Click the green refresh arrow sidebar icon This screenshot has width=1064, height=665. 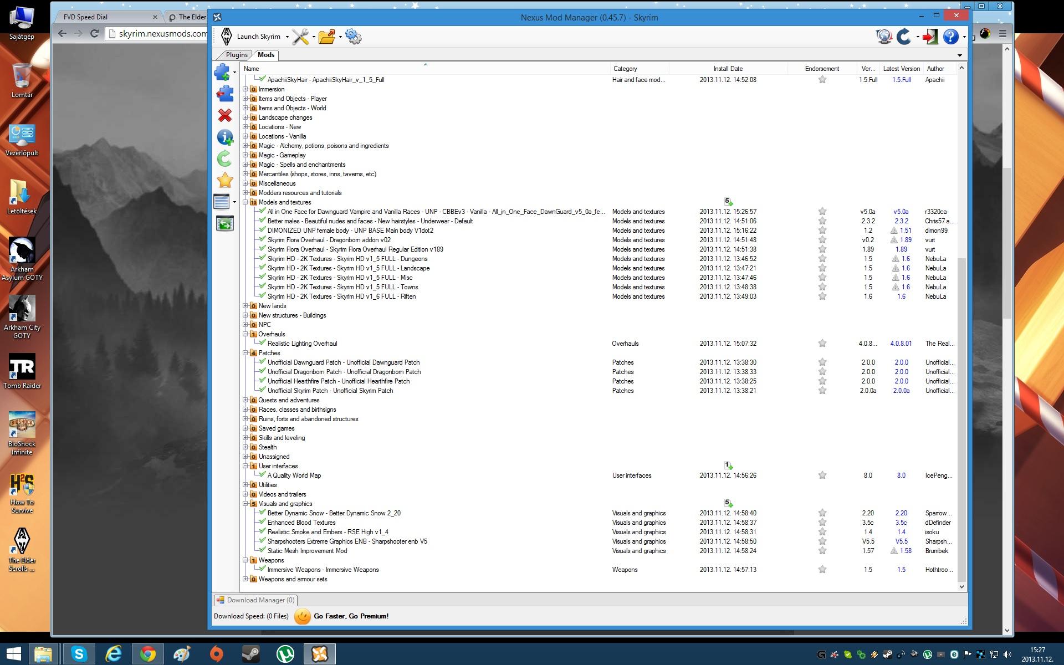pos(224,159)
